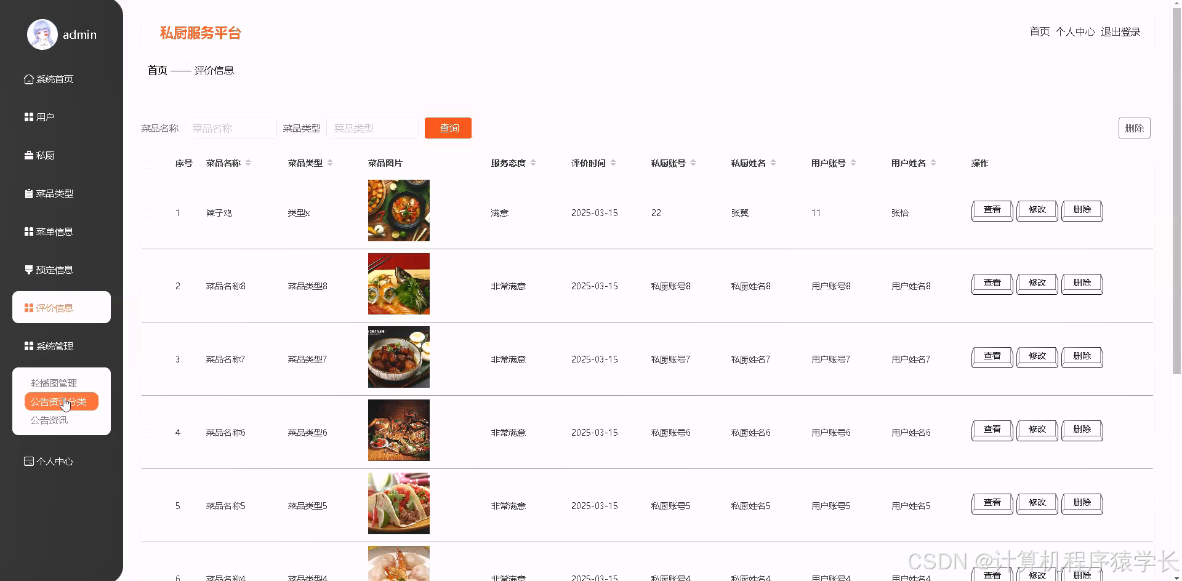The width and height of the screenshot is (1182, 581).
Task: Open 公告资讯分类 submenu item
Action: tap(62, 401)
